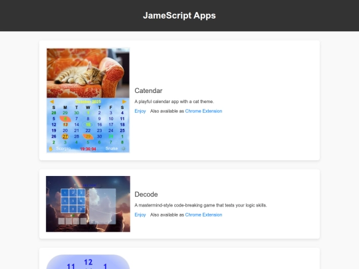The height and width of the screenshot is (269, 359).
Task: Click the highlighted date 27 in the calendar
Action: pyautogui.click(x=65, y=137)
